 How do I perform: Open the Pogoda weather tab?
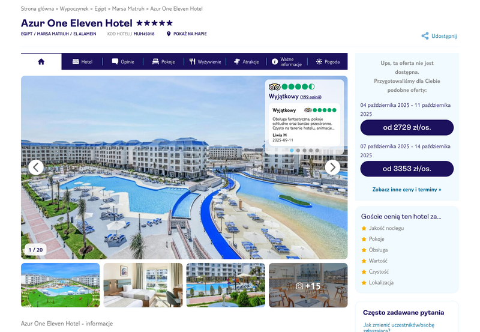pyautogui.click(x=328, y=62)
